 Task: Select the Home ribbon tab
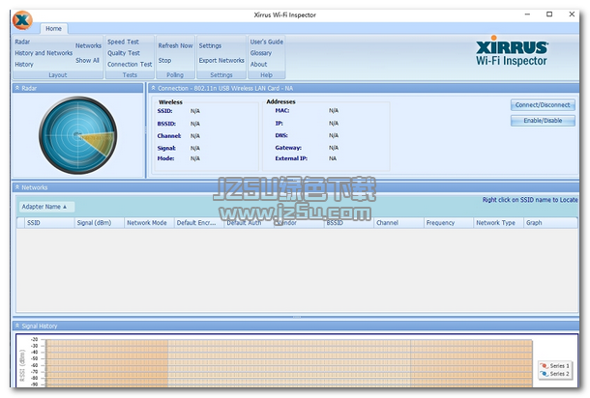pyautogui.click(x=53, y=29)
